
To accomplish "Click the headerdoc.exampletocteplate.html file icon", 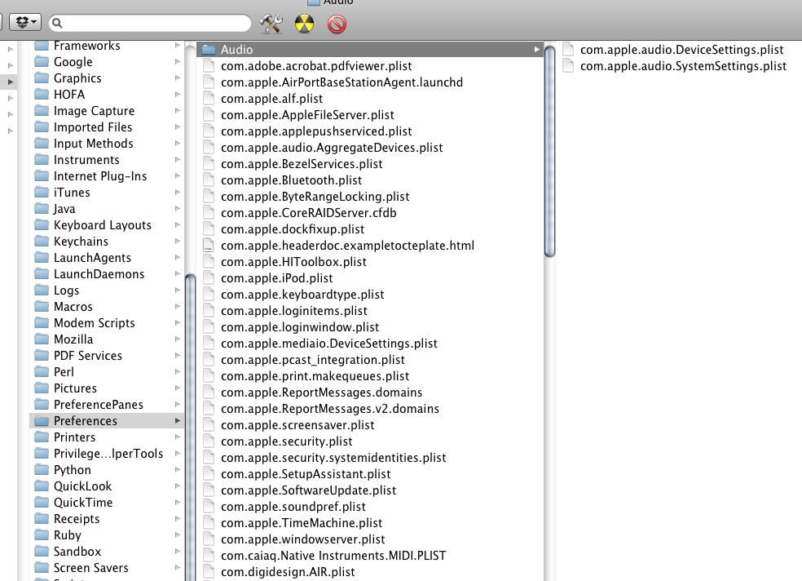I will [x=208, y=246].
